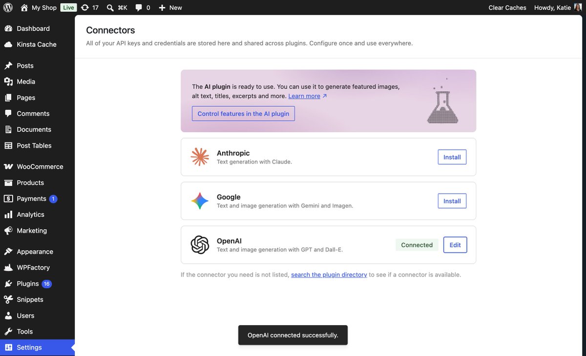Click the OpenAI knot logo

coord(200,245)
